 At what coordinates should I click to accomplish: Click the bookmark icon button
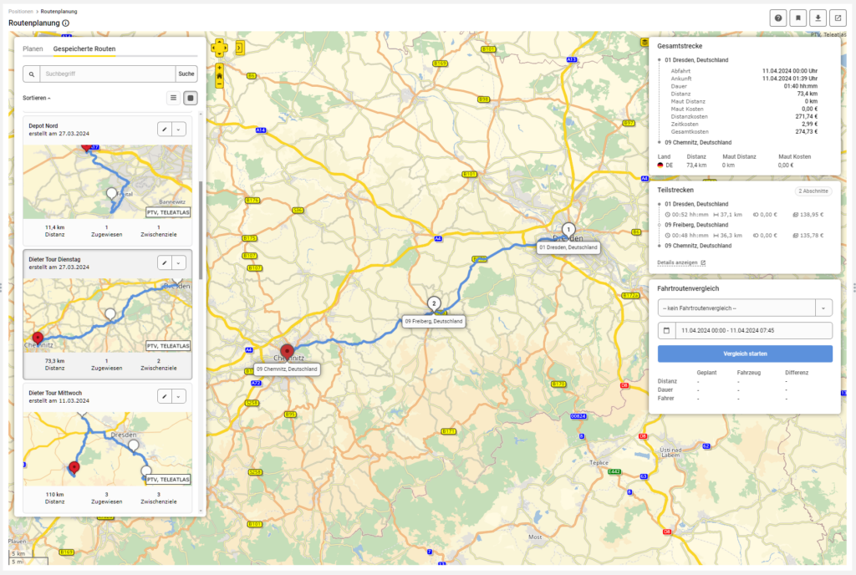[x=797, y=18]
